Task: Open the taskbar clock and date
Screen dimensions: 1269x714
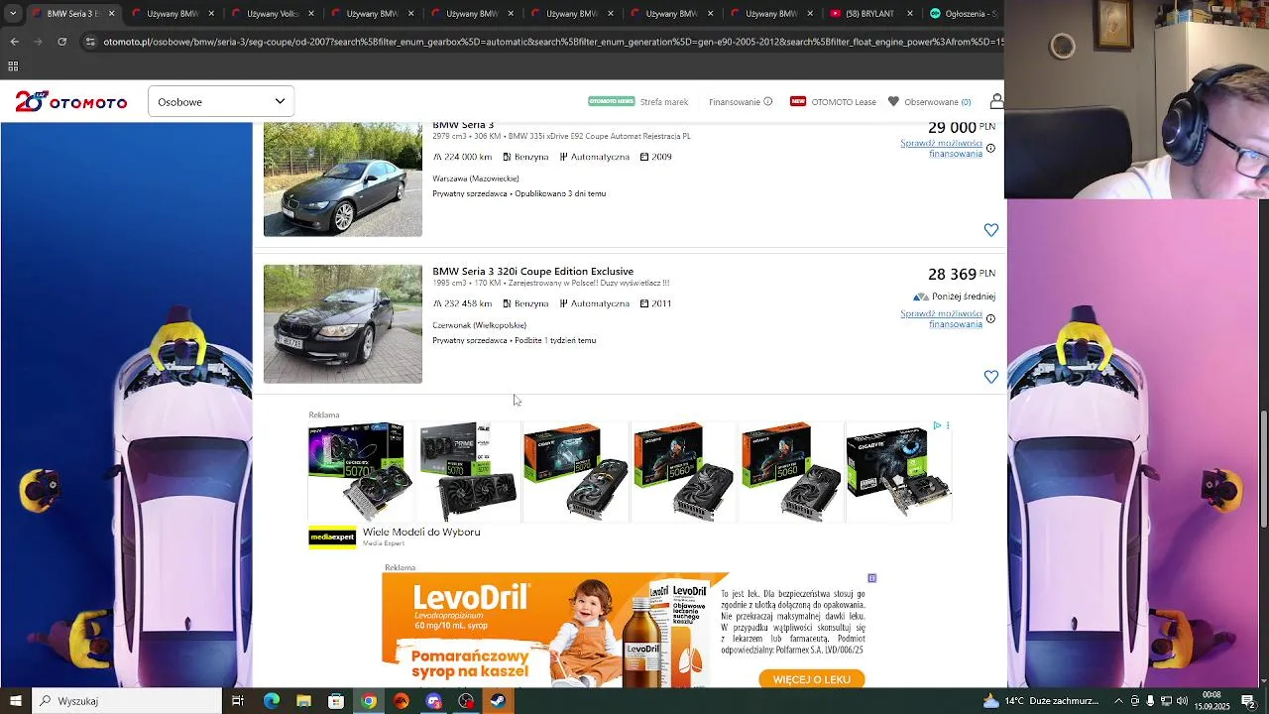Action: [x=1213, y=701]
